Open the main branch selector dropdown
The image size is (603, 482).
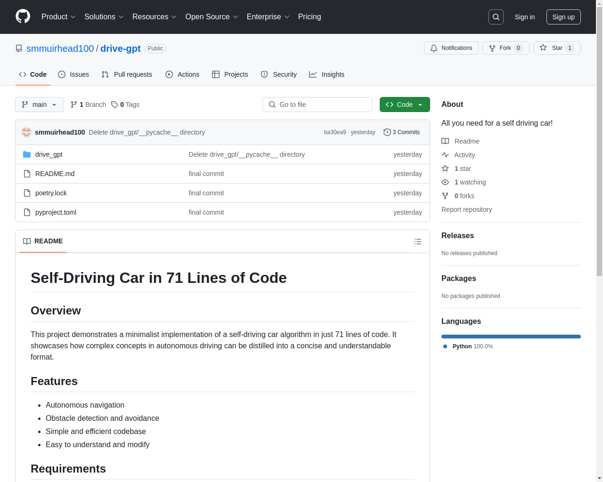(x=40, y=104)
